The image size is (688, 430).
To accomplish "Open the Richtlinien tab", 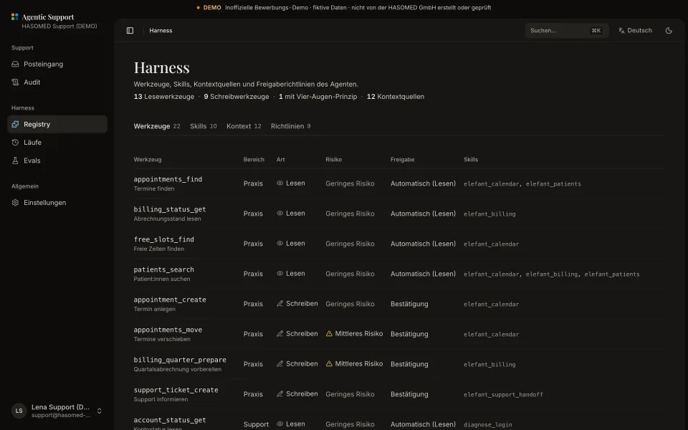I will (290, 126).
